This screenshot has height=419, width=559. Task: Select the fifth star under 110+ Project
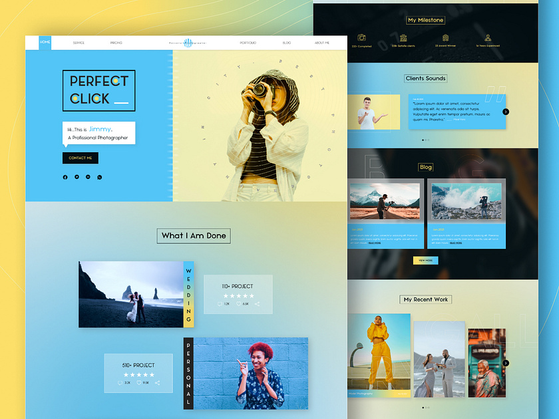(252, 296)
